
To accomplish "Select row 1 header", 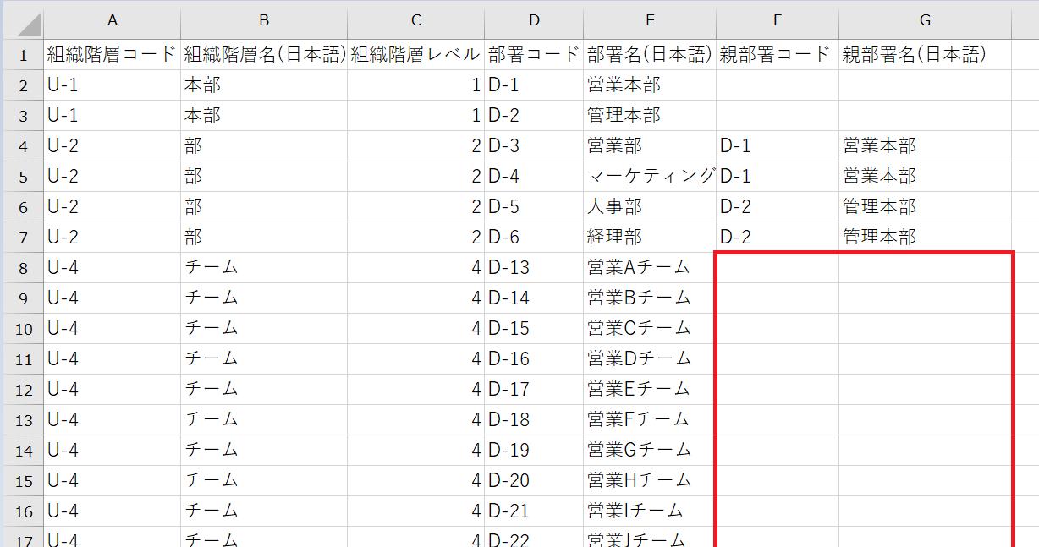I will tap(23, 56).
